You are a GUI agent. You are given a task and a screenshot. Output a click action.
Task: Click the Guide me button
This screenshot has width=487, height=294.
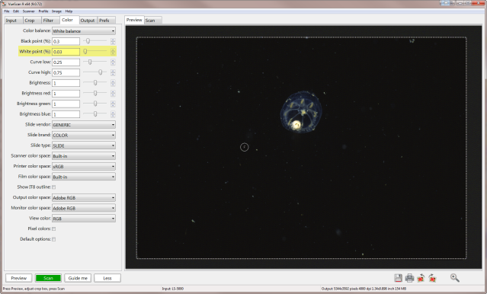pos(78,278)
